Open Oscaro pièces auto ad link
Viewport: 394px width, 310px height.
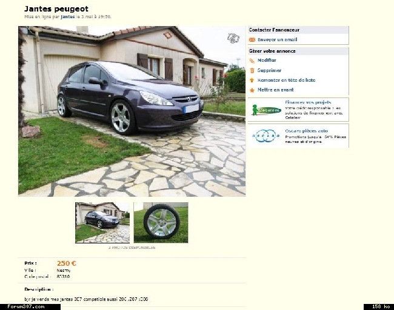306,131
